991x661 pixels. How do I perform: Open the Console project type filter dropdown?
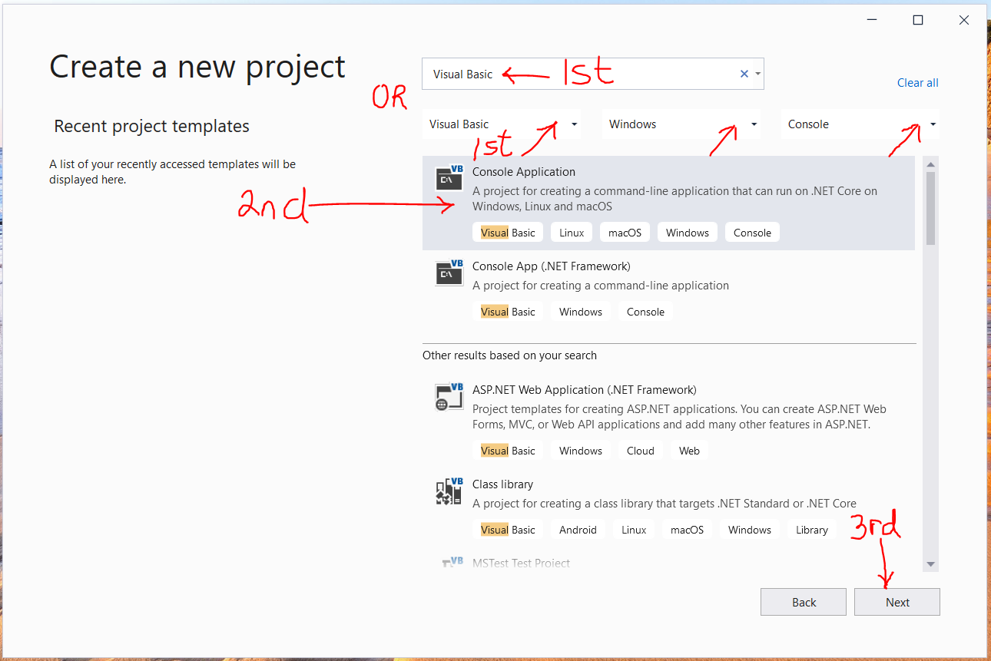860,124
